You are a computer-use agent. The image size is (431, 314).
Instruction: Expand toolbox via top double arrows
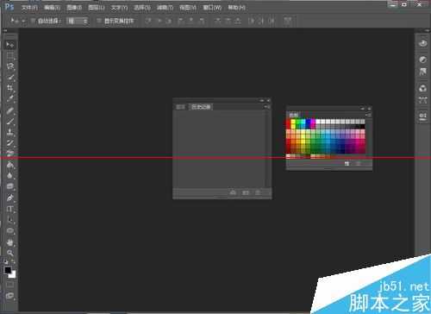pyautogui.click(x=5, y=30)
